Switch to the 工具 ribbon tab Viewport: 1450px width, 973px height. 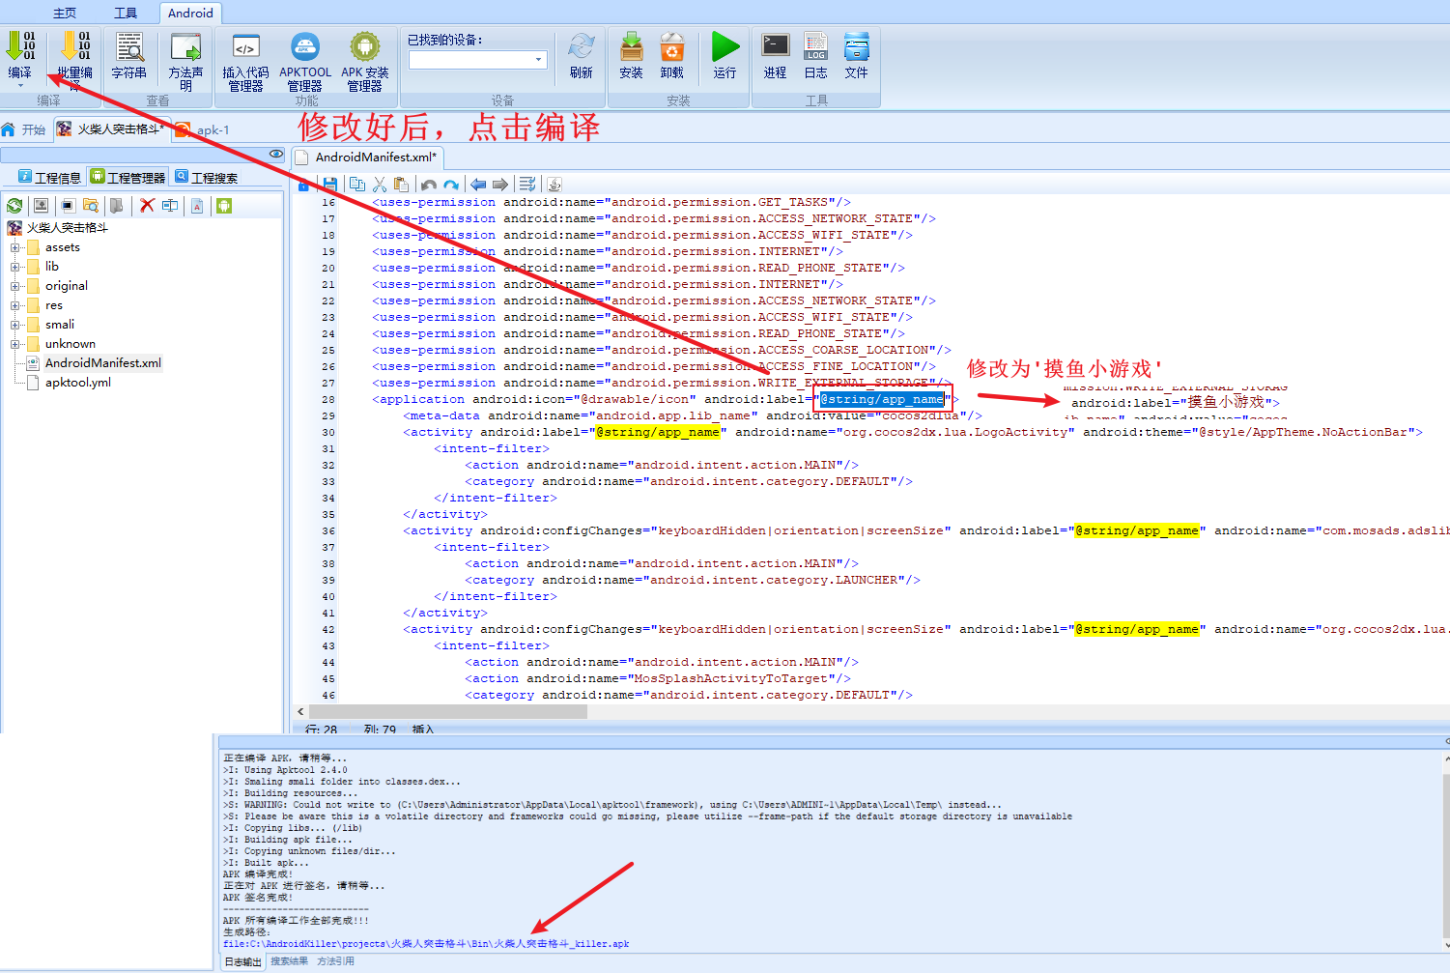pyautogui.click(x=126, y=14)
